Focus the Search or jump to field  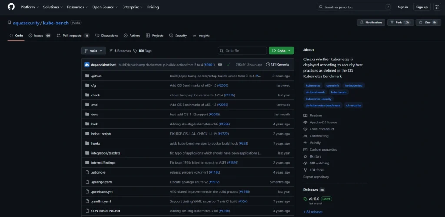tap(355, 7)
